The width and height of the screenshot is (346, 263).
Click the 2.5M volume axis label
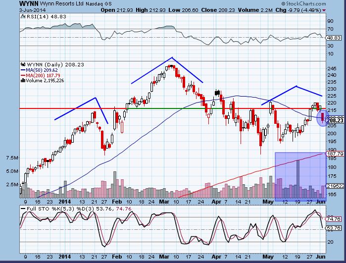pos(12,184)
